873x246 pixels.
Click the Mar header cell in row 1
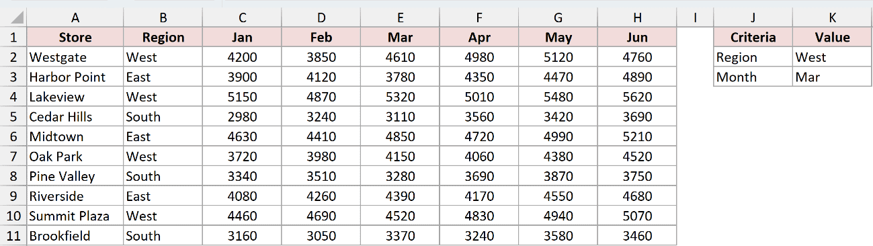[400, 38]
